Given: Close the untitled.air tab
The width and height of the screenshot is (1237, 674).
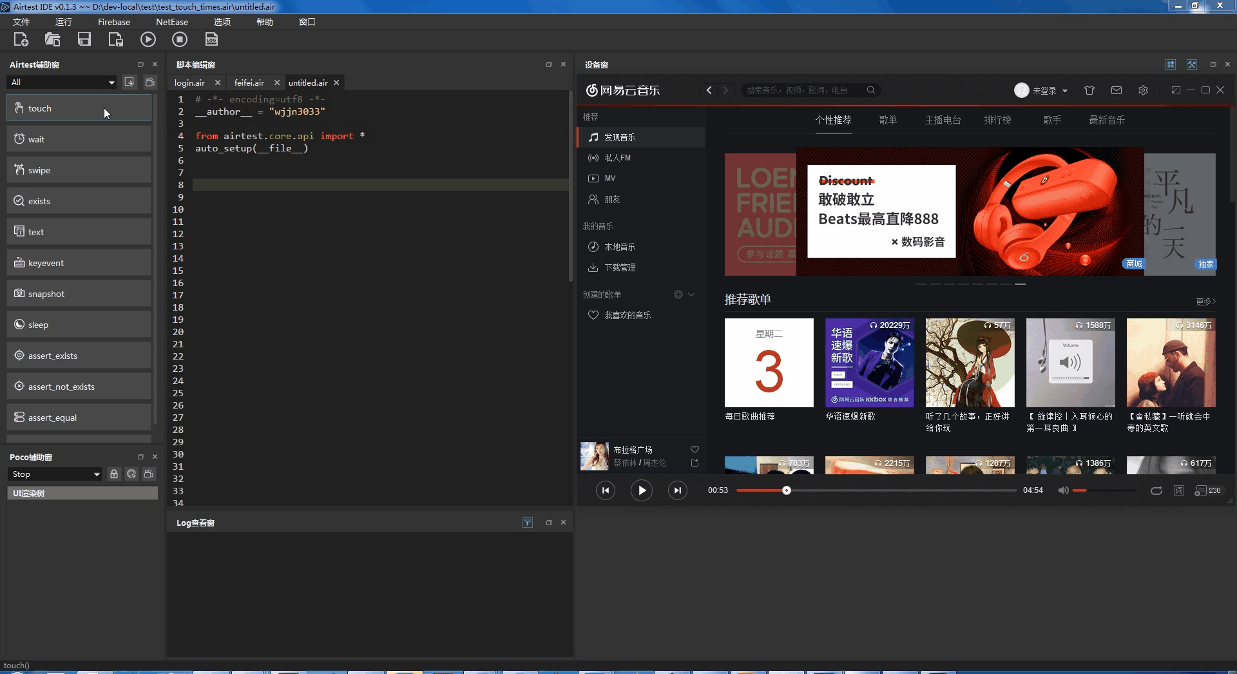Looking at the screenshot, I should pos(336,82).
